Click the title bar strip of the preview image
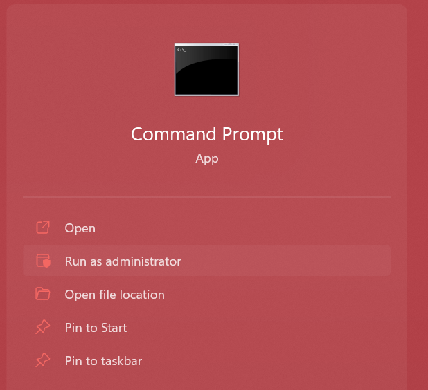The image size is (428, 390). click(206, 44)
